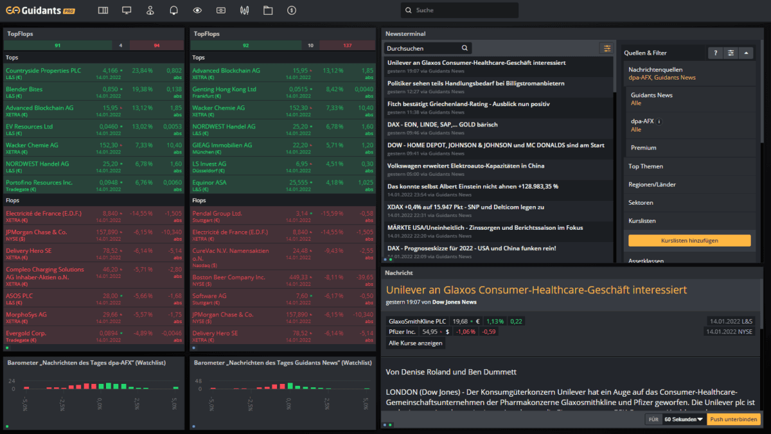The width and height of the screenshot is (771, 434).
Task: Open GlaxoSmithKline PLC quote link
Action: [x=418, y=321]
